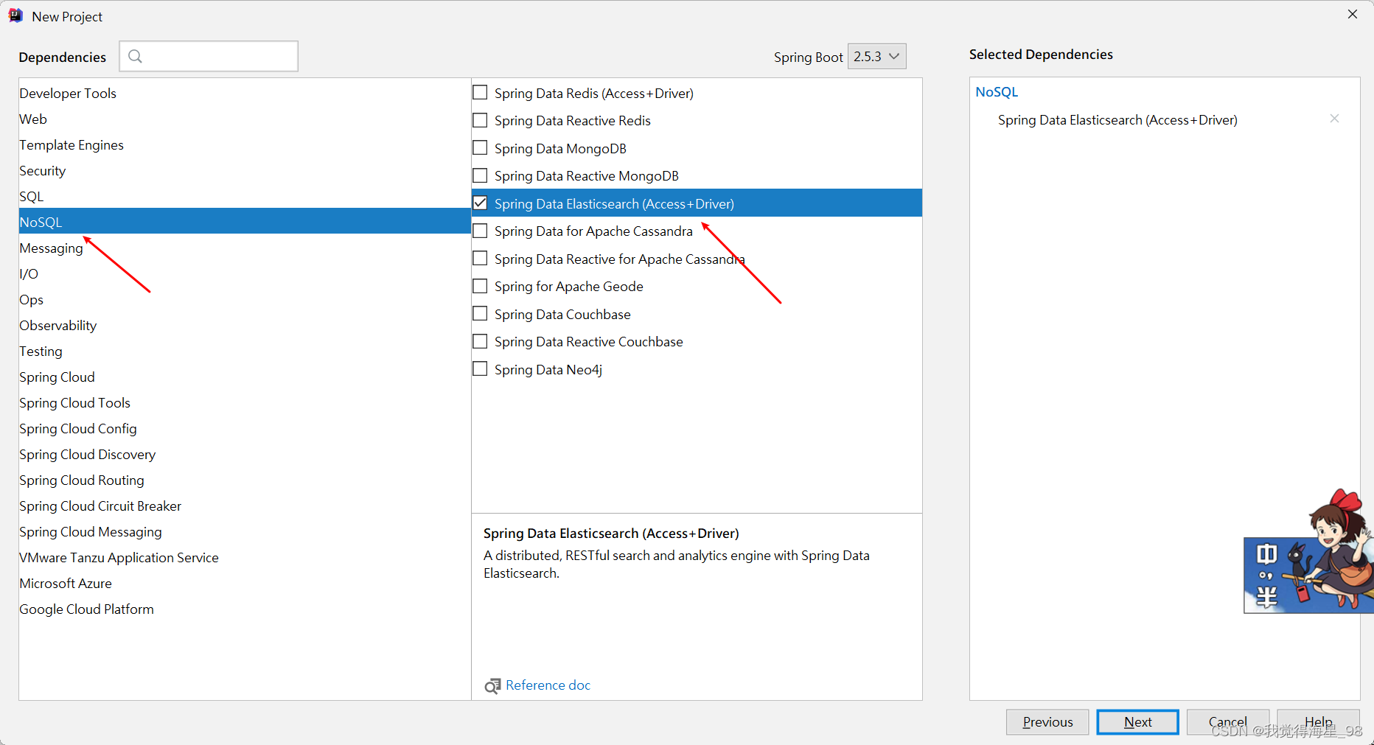Image resolution: width=1374 pixels, height=745 pixels.
Task: Remove Spring Data Elasticsearch from selected dependencies
Action: click(1334, 119)
